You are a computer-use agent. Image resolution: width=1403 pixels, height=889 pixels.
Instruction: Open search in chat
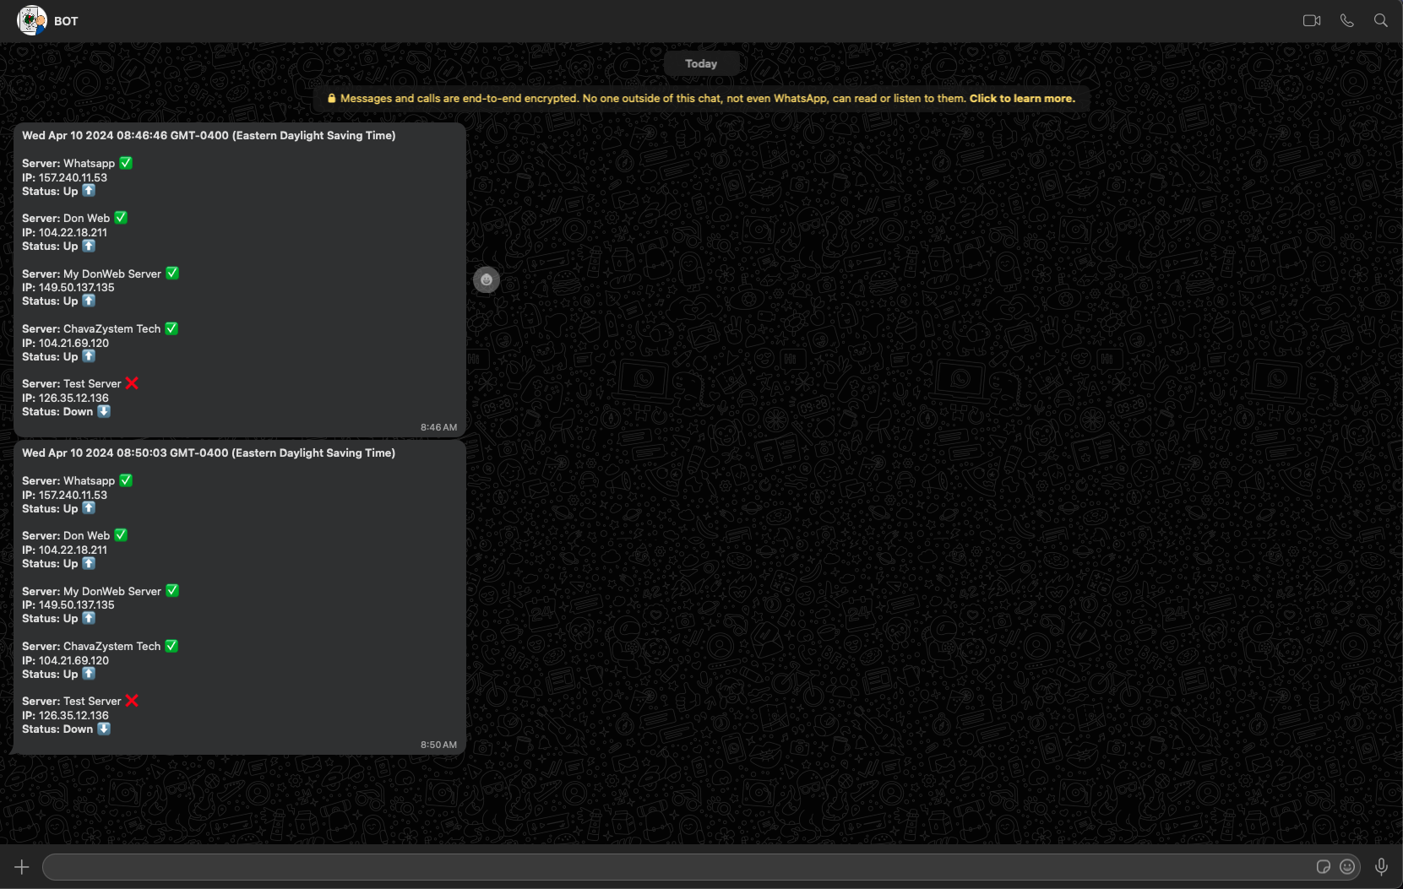pyautogui.click(x=1381, y=21)
